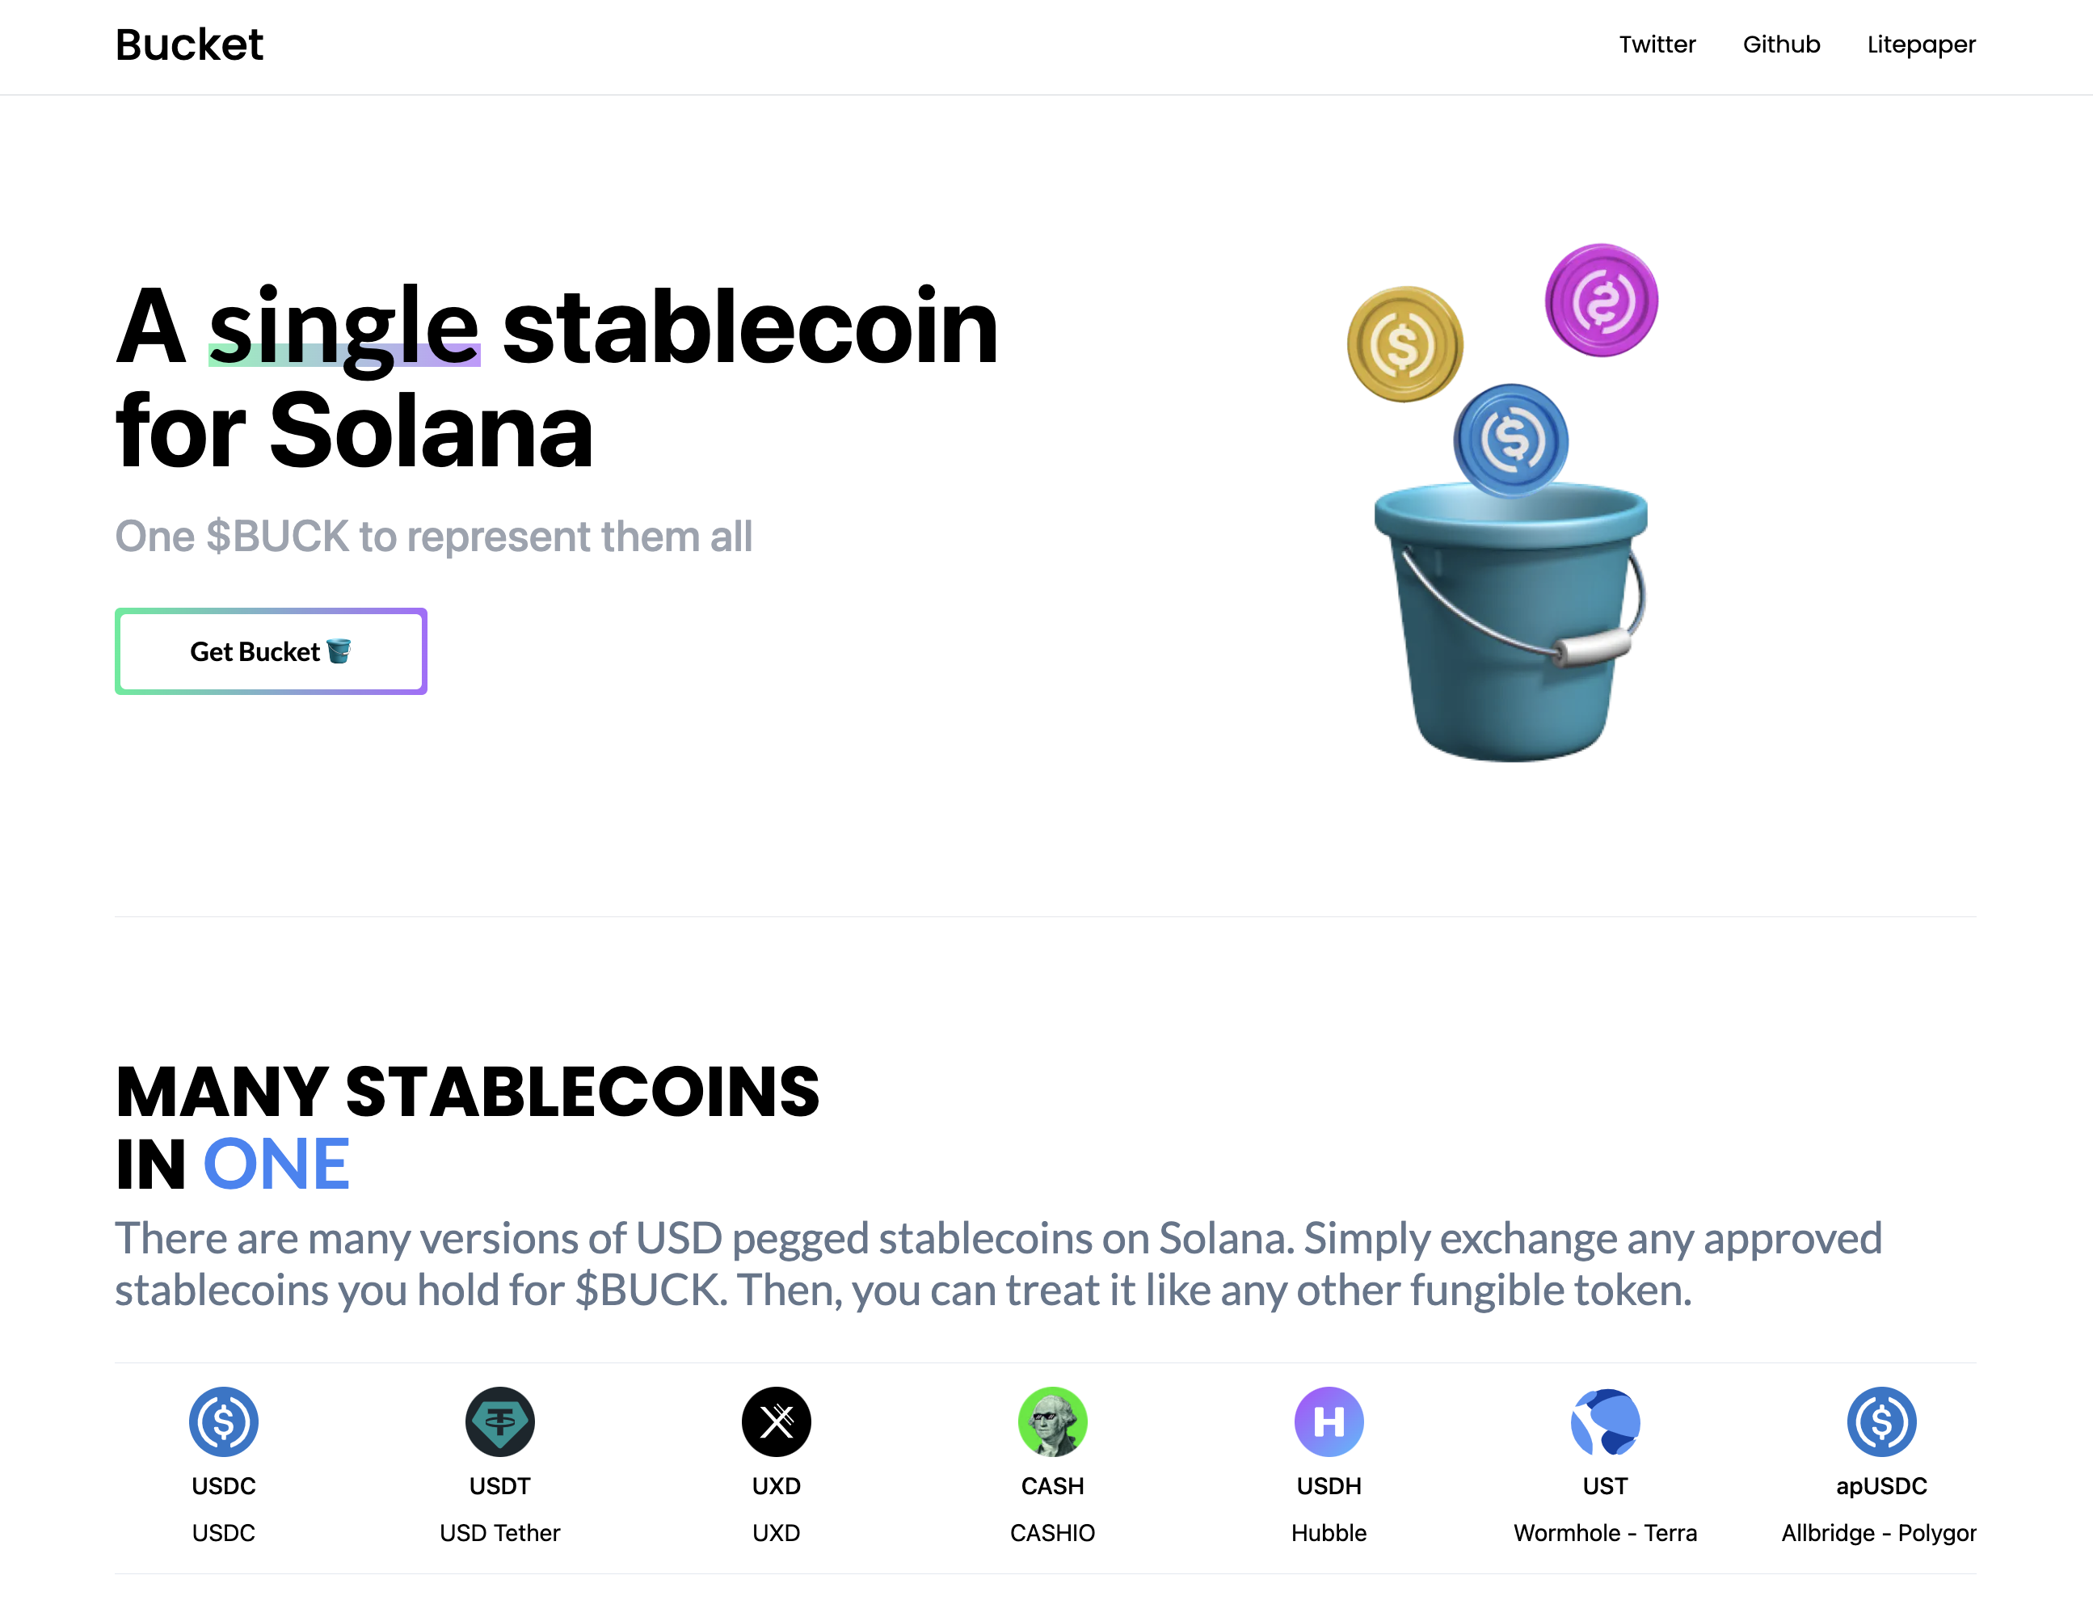Open the Github link
This screenshot has height=1613, width=2093.
tap(1782, 44)
